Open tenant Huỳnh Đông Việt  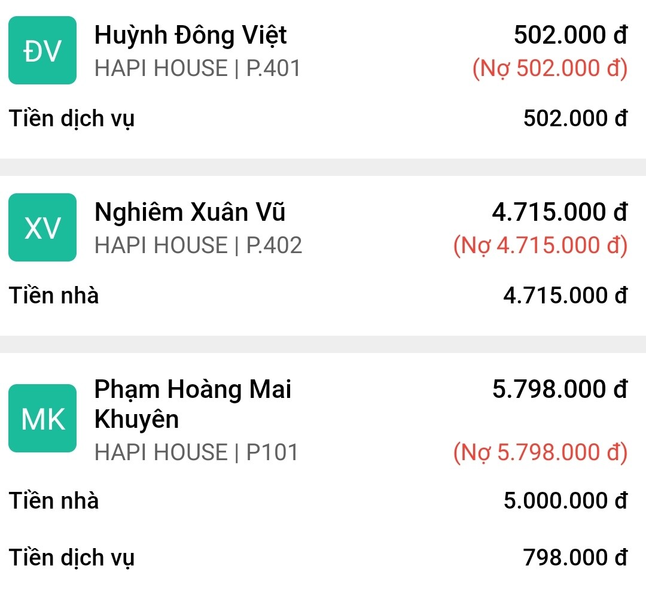[x=190, y=35]
